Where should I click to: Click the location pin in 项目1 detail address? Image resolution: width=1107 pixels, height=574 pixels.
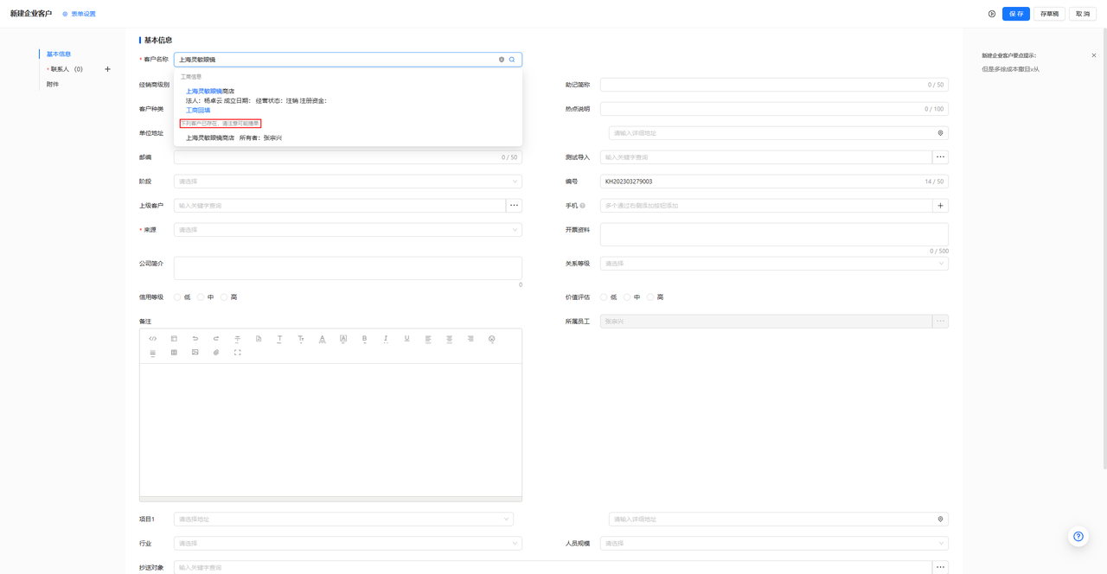(940, 520)
